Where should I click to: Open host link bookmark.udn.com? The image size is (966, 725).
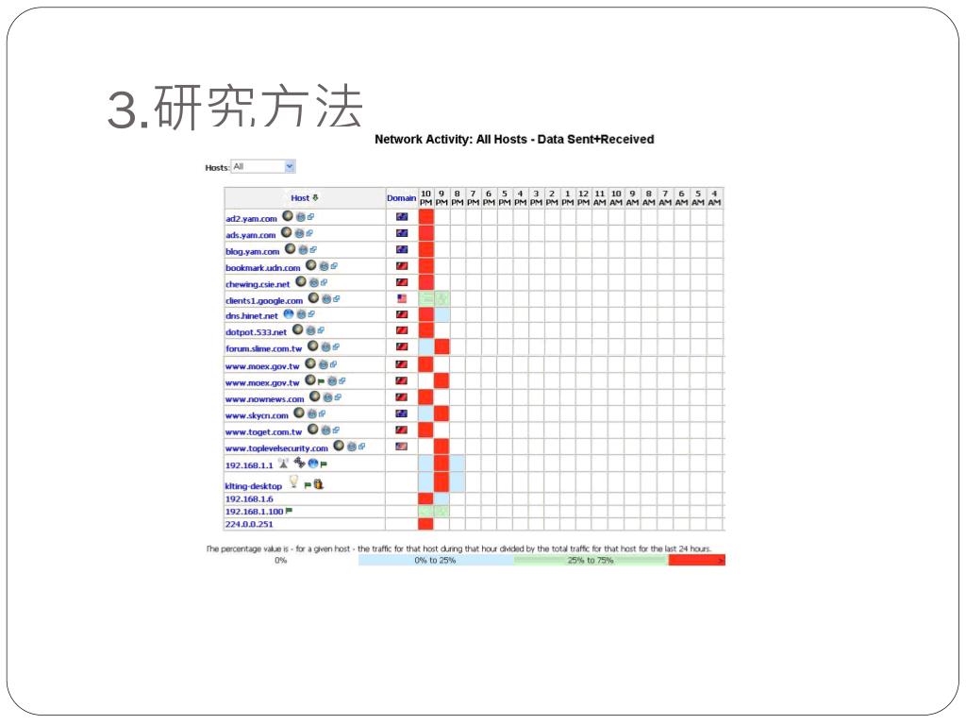click(x=263, y=268)
